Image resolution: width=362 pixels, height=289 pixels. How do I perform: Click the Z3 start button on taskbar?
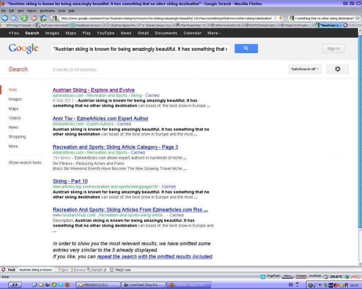[x=15, y=285]
